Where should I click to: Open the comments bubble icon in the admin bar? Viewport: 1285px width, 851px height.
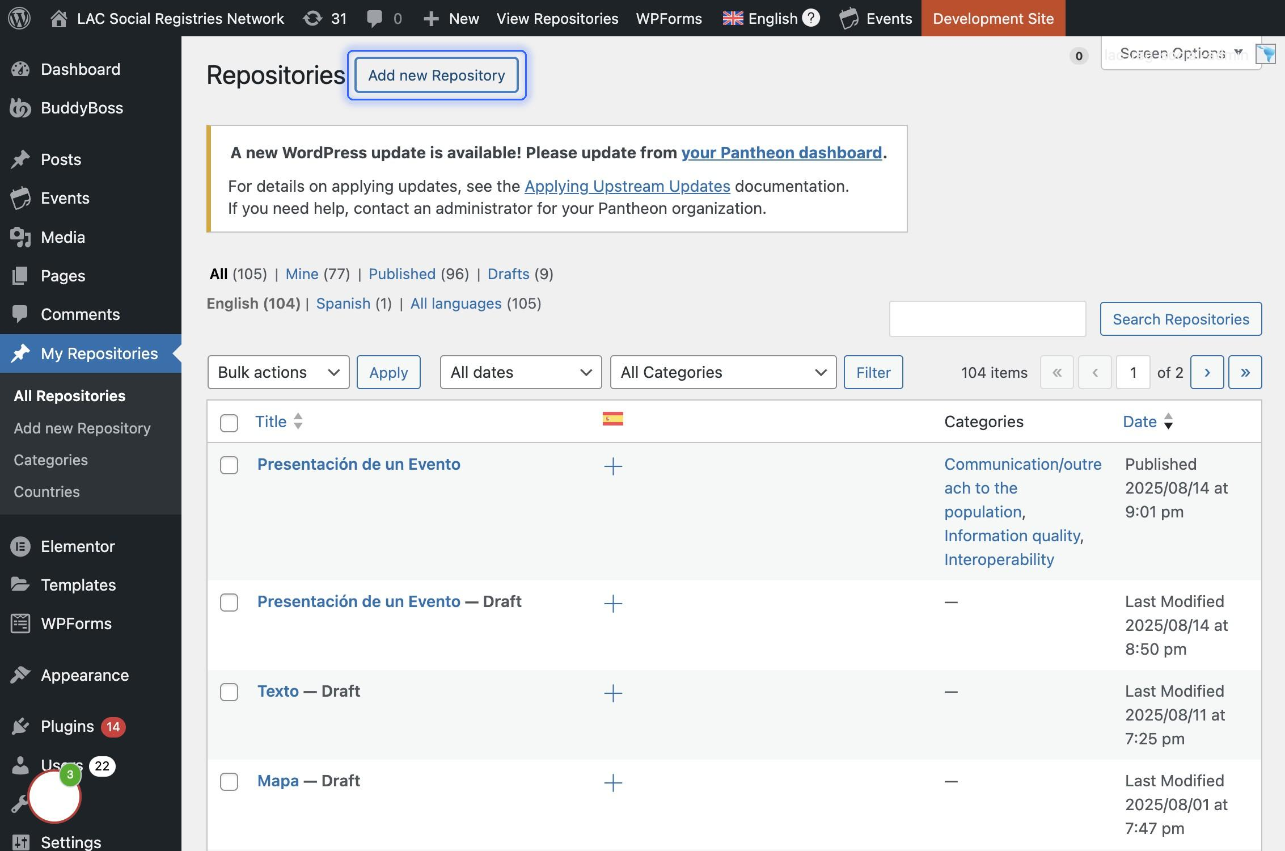pos(374,18)
